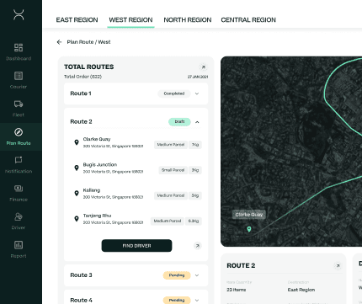Click the Clarke Quay map label
Viewport: 362px width, 304px height.
tap(249, 215)
